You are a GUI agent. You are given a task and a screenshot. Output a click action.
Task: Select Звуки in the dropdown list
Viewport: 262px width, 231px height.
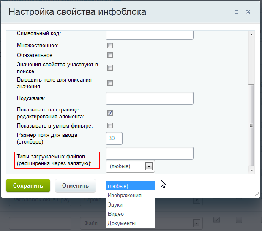[x=131, y=205]
